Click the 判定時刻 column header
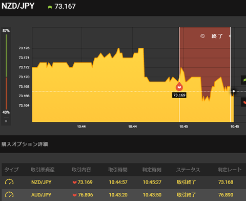This screenshot has width=246, height=201. click(x=152, y=170)
